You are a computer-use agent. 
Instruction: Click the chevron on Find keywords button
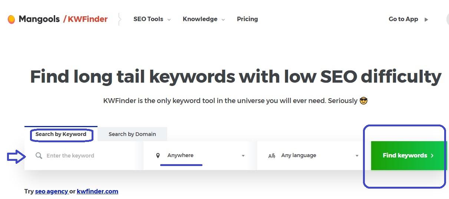pyautogui.click(x=432, y=156)
